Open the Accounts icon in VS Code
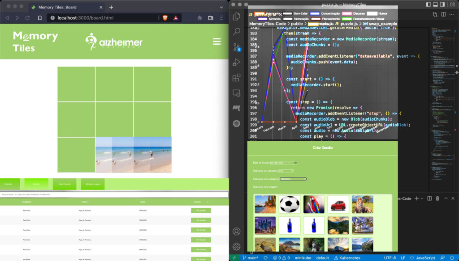Image resolution: width=459 pixels, height=261 pixels. 237,232
